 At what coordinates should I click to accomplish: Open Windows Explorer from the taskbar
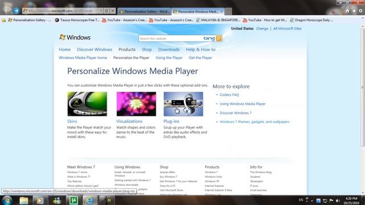pos(23,200)
